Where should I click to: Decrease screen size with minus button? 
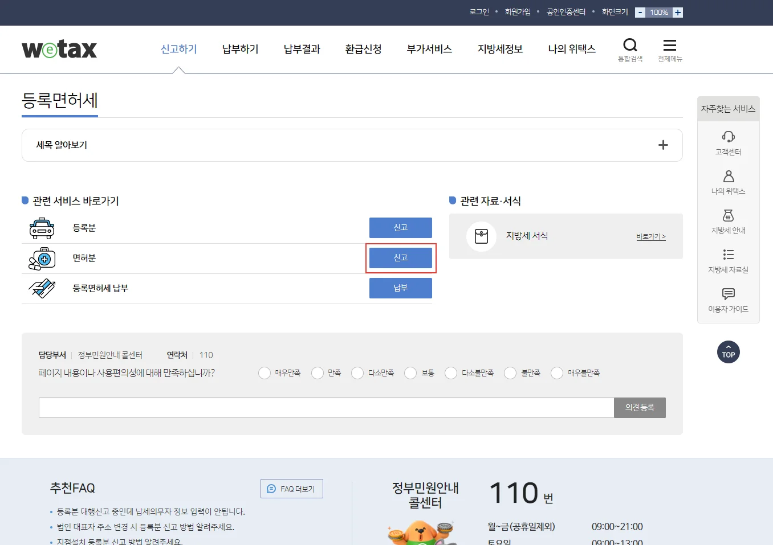[x=640, y=13]
